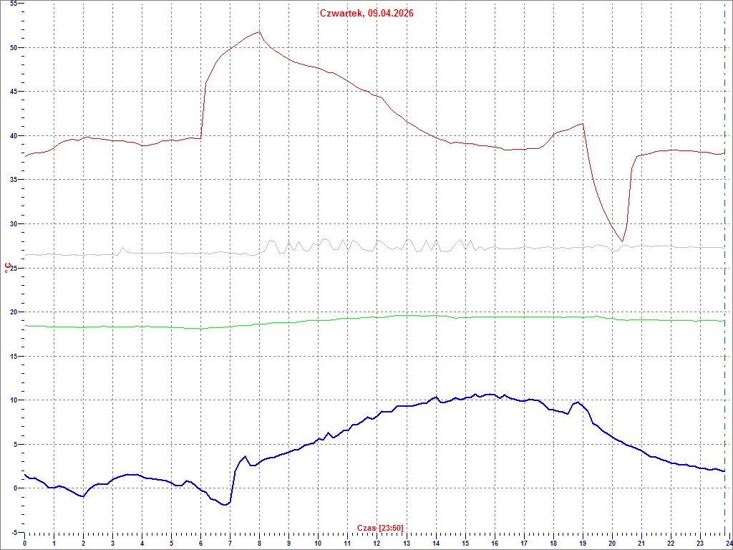Click hour 12 on the time axis

tap(377, 544)
